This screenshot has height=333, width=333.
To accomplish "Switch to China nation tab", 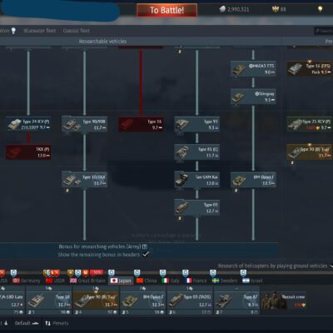I will click(x=147, y=281).
